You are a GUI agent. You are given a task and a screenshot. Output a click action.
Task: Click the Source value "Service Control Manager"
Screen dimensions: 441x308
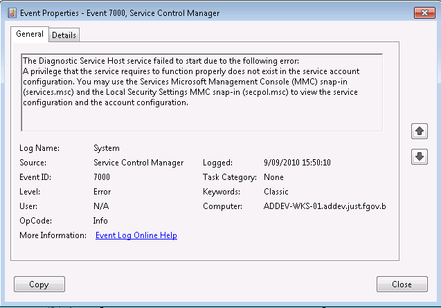(x=138, y=163)
